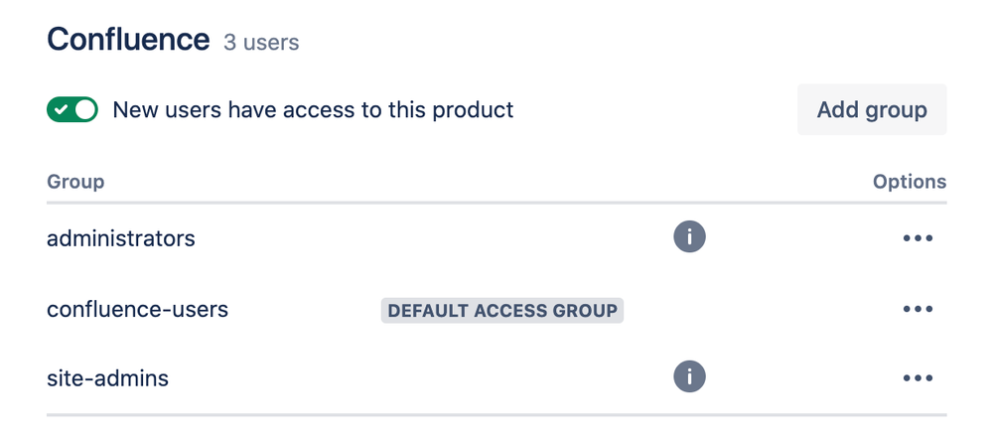Click the Options column header

click(x=910, y=183)
